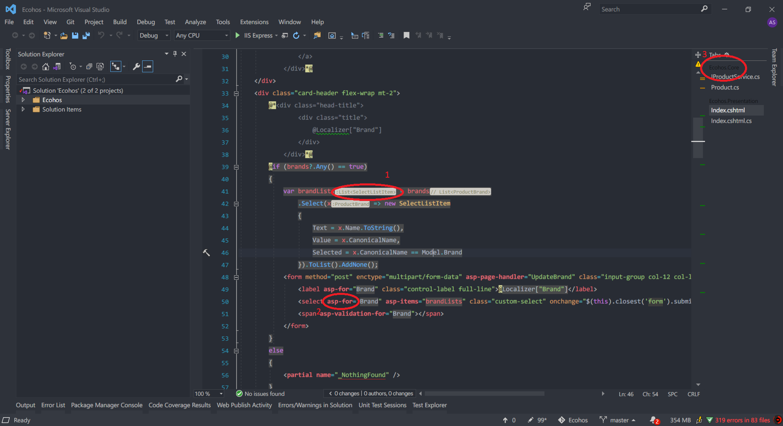Screen dimensions: 783x426
Task: Open the Team Explorer side tab
Action: (x=774, y=67)
